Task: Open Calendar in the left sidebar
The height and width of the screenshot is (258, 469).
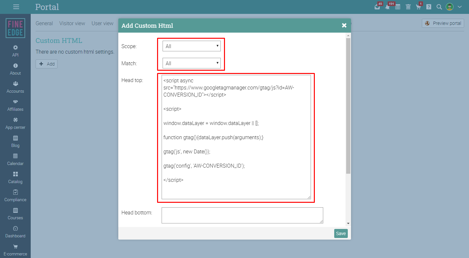Action: tap(15, 160)
